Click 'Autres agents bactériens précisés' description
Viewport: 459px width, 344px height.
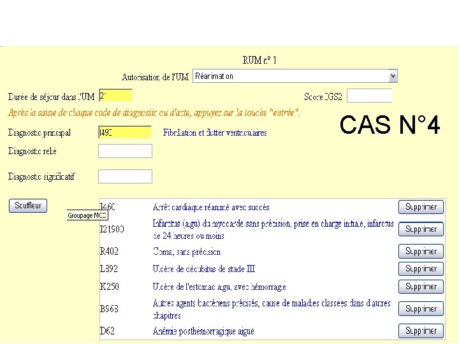click(x=272, y=309)
